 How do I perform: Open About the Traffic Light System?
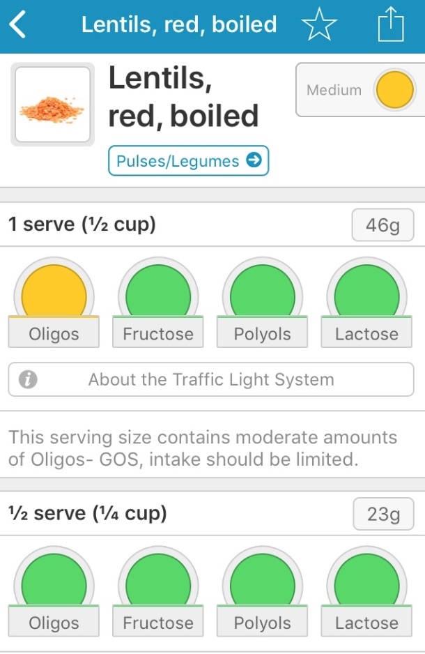click(x=211, y=379)
